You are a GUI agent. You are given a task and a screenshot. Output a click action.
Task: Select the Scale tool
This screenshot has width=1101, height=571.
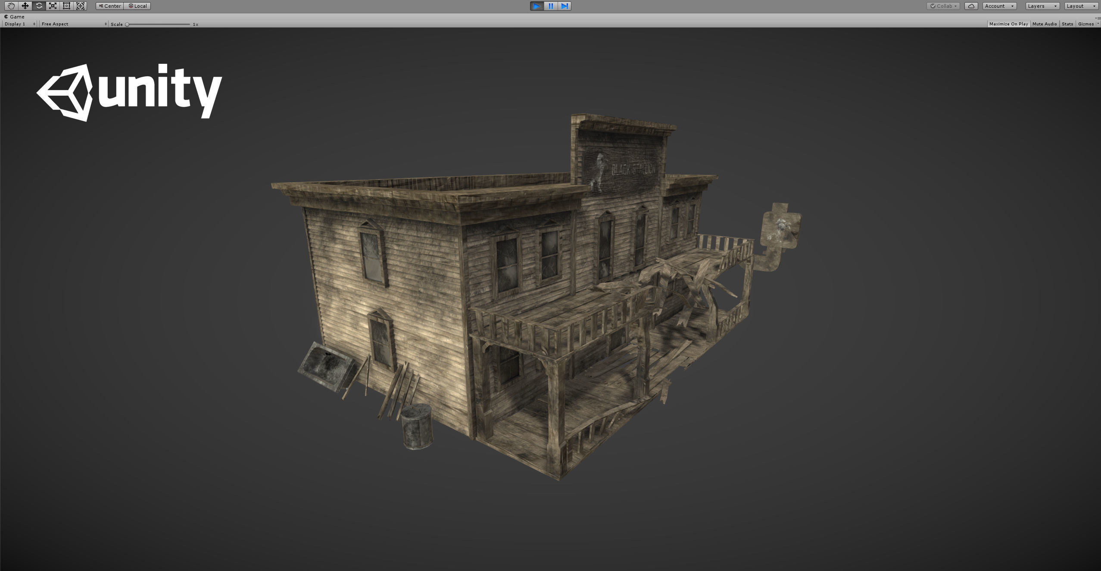[53, 6]
